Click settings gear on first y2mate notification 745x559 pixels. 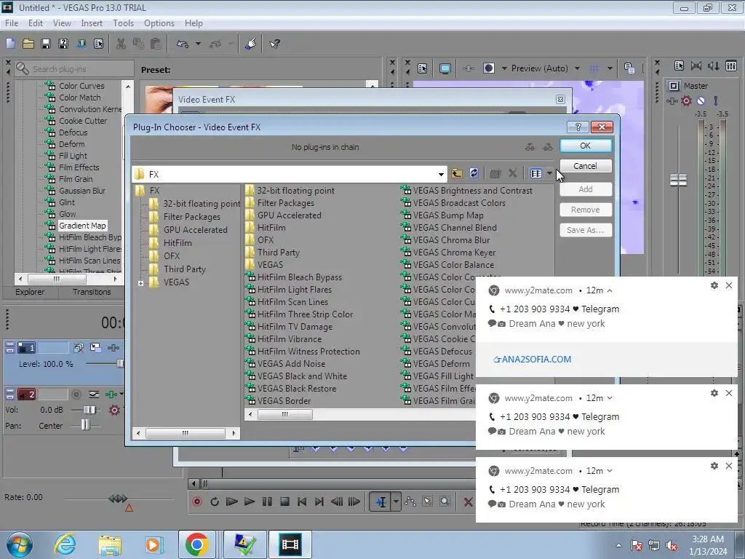point(714,285)
